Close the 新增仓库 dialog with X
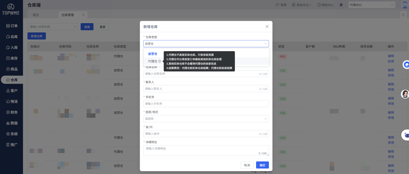409x174 pixels. coord(267,26)
